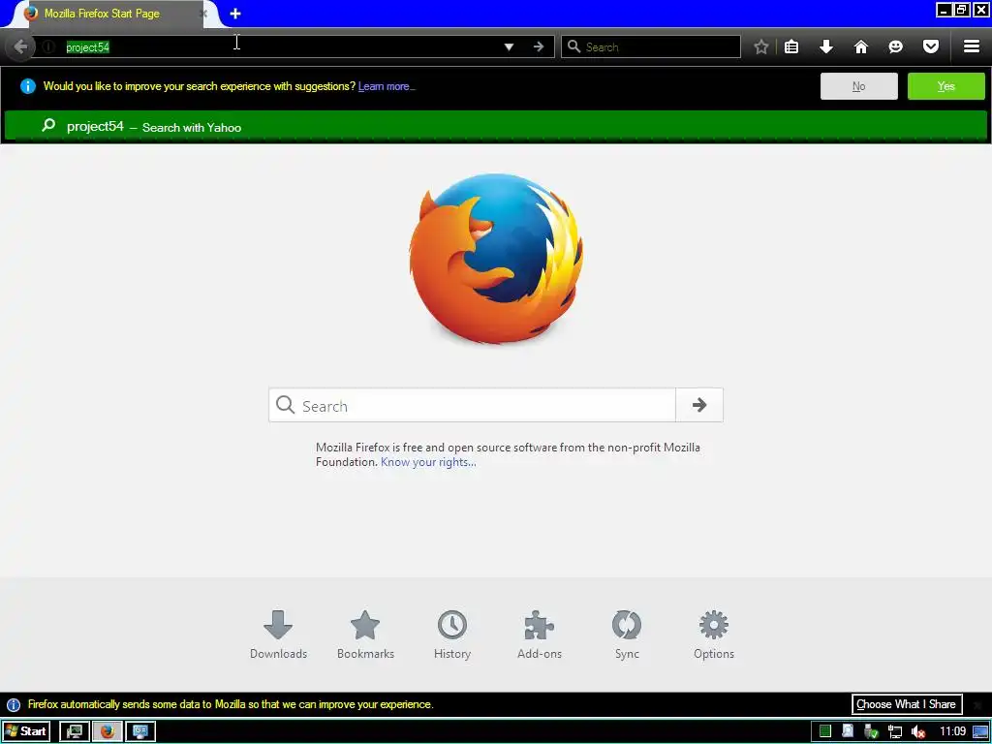992x744 pixels.
Task: Click the magnifier icon in toolbar search box
Action: pos(573,46)
